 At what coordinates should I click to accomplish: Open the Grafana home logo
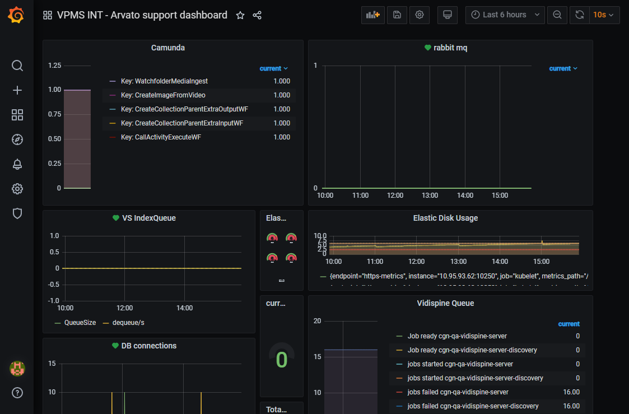pyautogui.click(x=16, y=15)
